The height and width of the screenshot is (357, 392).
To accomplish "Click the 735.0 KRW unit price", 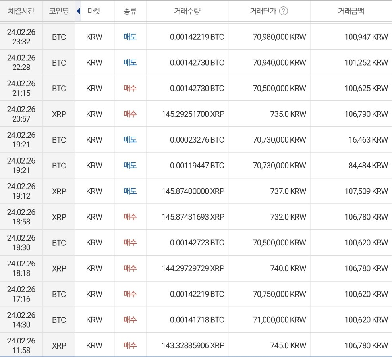I will pyautogui.click(x=288, y=114).
